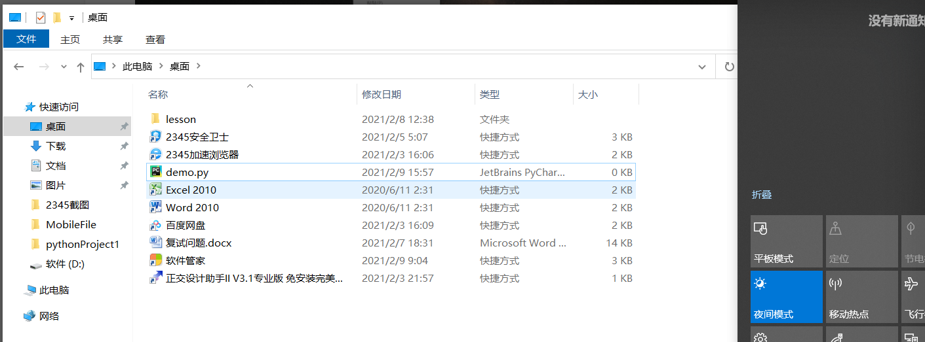Open 文档 in the navigation pane
The image size is (925, 342).
point(56,165)
